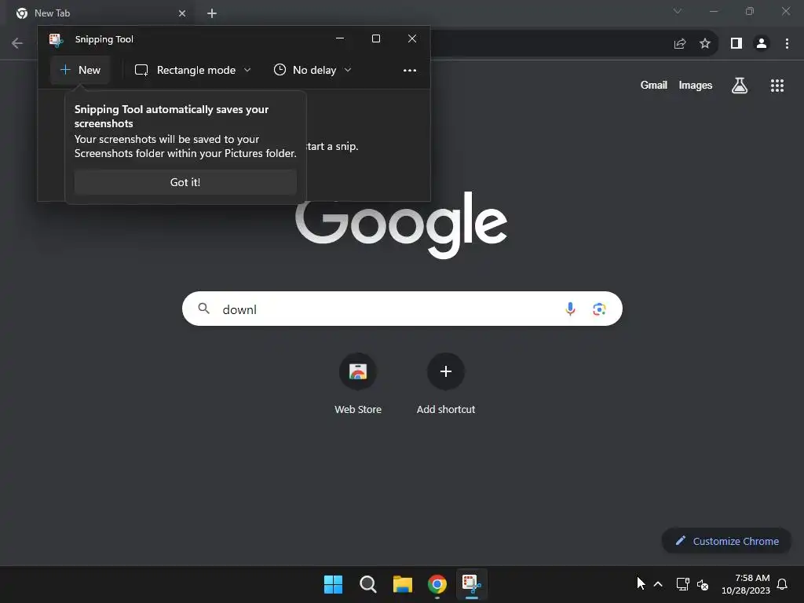Open File Explorer from taskbar
This screenshot has height=603, width=804.
pyautogui.click(x=403, y=584)
